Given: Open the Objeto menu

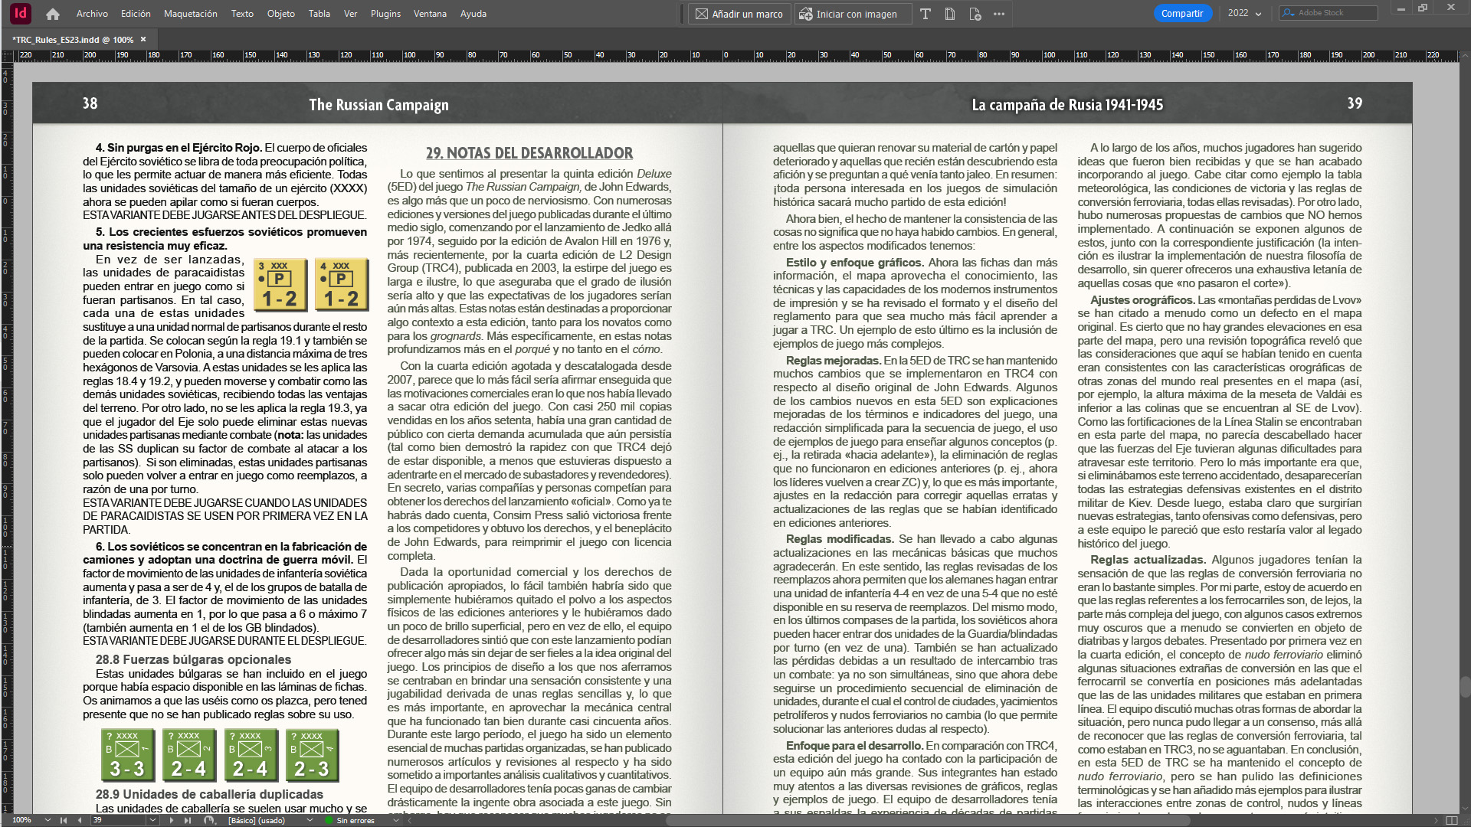Looking at the screenshot, I should [280, 14].
